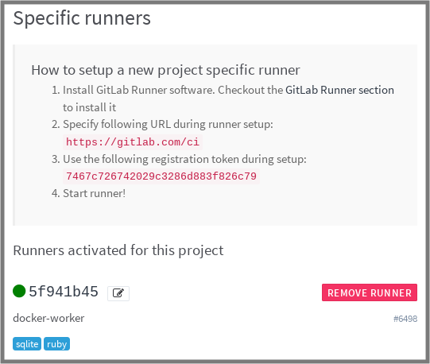Click 'Runners activated for this project' heading
430x364 pixels.
118,250
